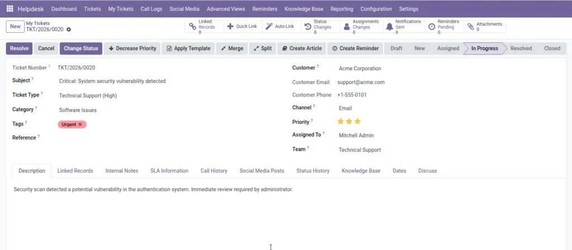Open the Knowledge Base menu
The height and width of the screenshot is (250, 572).
click(x=304, y=9)
